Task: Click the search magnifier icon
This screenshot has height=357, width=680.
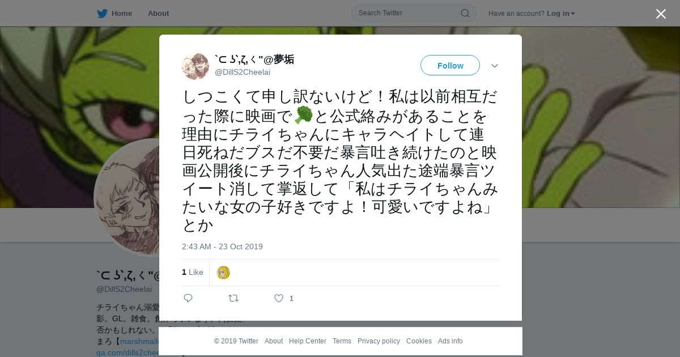Action: (465, 13)
